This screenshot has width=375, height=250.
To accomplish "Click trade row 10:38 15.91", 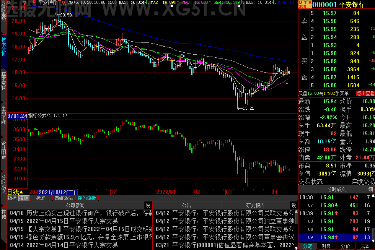I will (x=335, y=197).
